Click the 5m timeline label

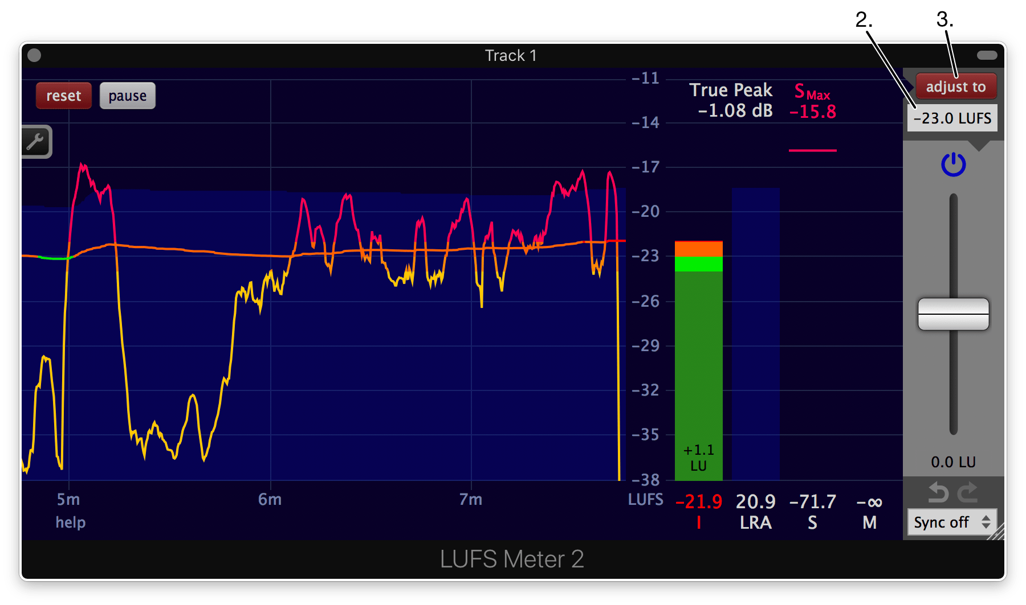[x=68, y=499]
